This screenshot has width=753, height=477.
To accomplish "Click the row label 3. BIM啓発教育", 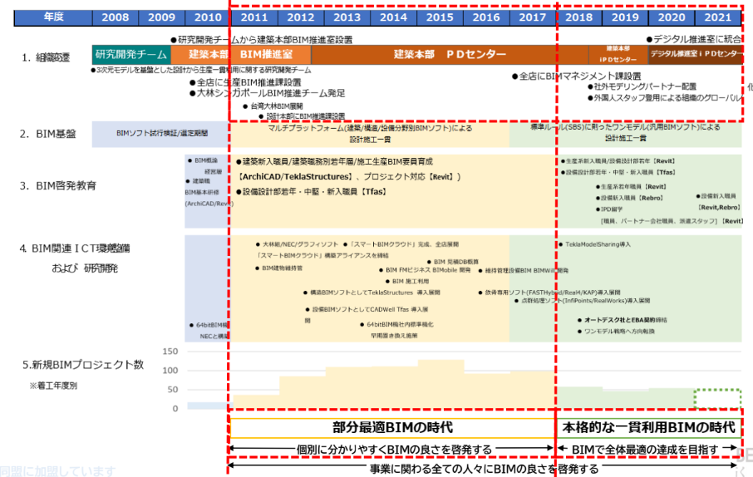I will click(x=57, y=186).
